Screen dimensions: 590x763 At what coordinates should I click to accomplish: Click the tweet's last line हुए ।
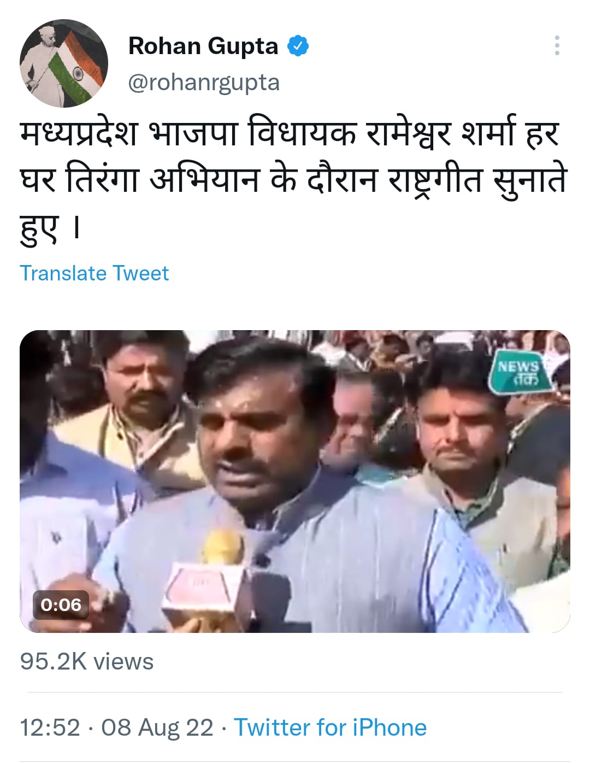tap(50, 228)
